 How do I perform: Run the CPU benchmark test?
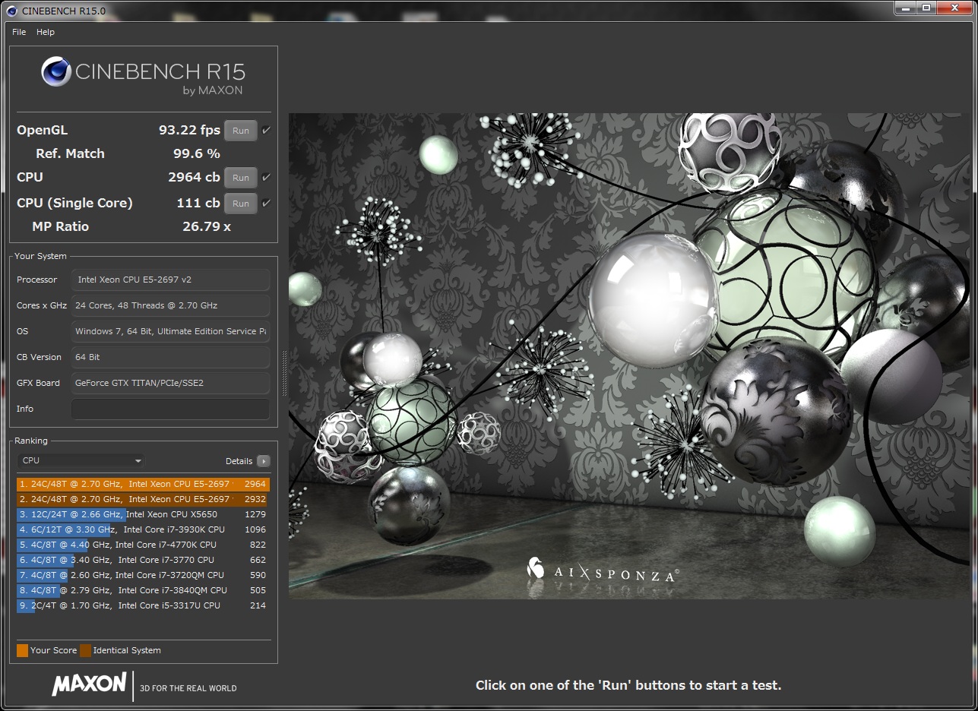241,178
